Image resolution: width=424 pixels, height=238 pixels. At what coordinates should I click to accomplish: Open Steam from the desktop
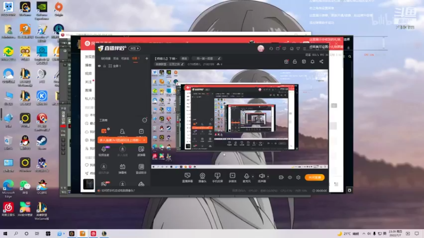pos(42,143)
